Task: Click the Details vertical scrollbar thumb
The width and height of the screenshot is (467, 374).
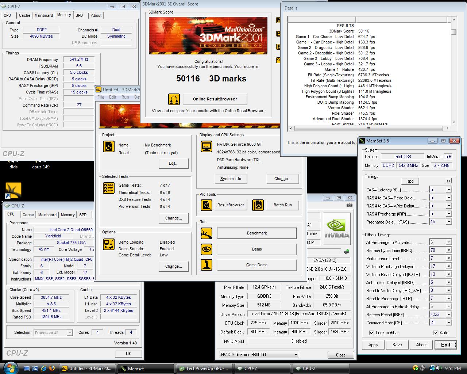Action: tap(454, 32)
